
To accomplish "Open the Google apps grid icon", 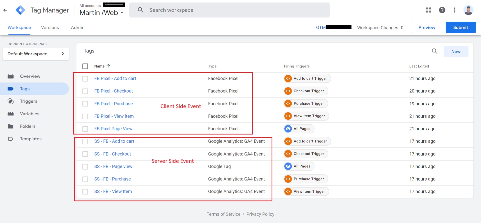I will tap(428, 10).
